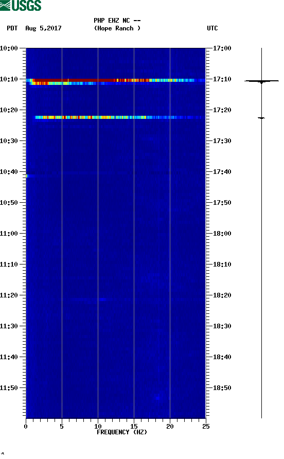Click the '10:20' PDT time label

9,110
